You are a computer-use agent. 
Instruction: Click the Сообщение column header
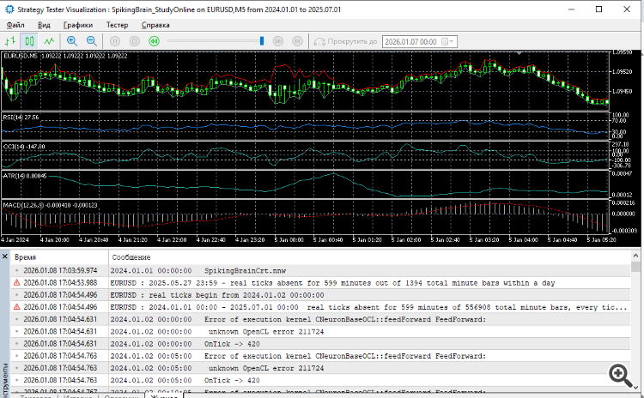132,256
